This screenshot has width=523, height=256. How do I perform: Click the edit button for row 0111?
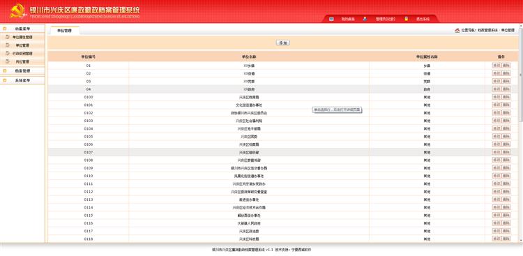point(497,183)
